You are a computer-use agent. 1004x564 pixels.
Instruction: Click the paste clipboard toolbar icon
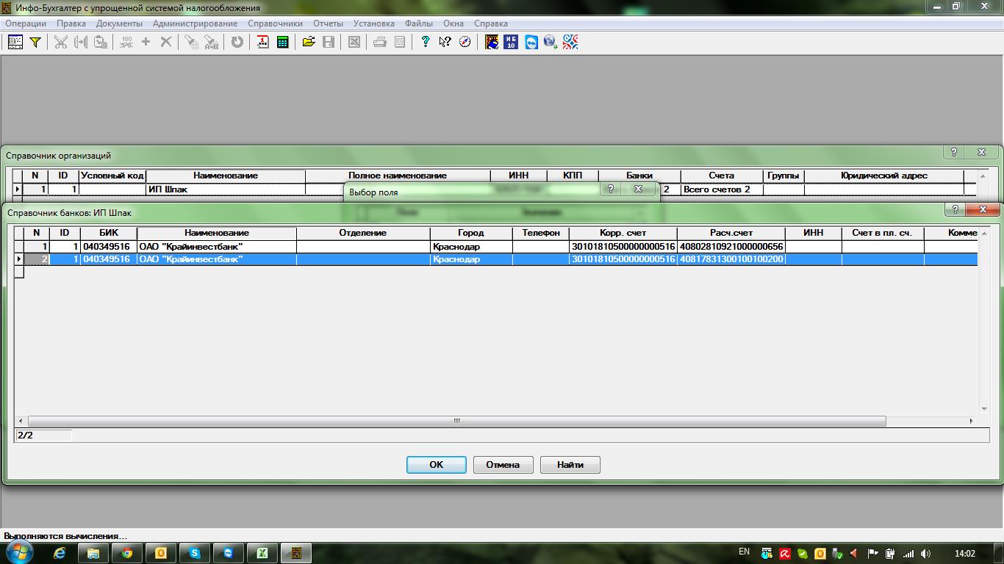tap(101, 42)
